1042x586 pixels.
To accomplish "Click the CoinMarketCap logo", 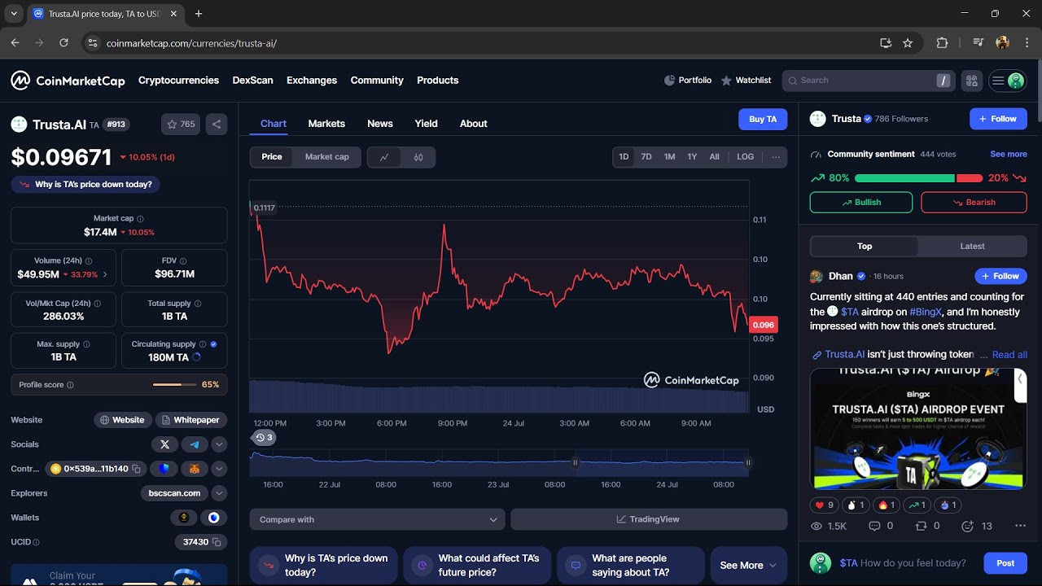I will 68,81.
